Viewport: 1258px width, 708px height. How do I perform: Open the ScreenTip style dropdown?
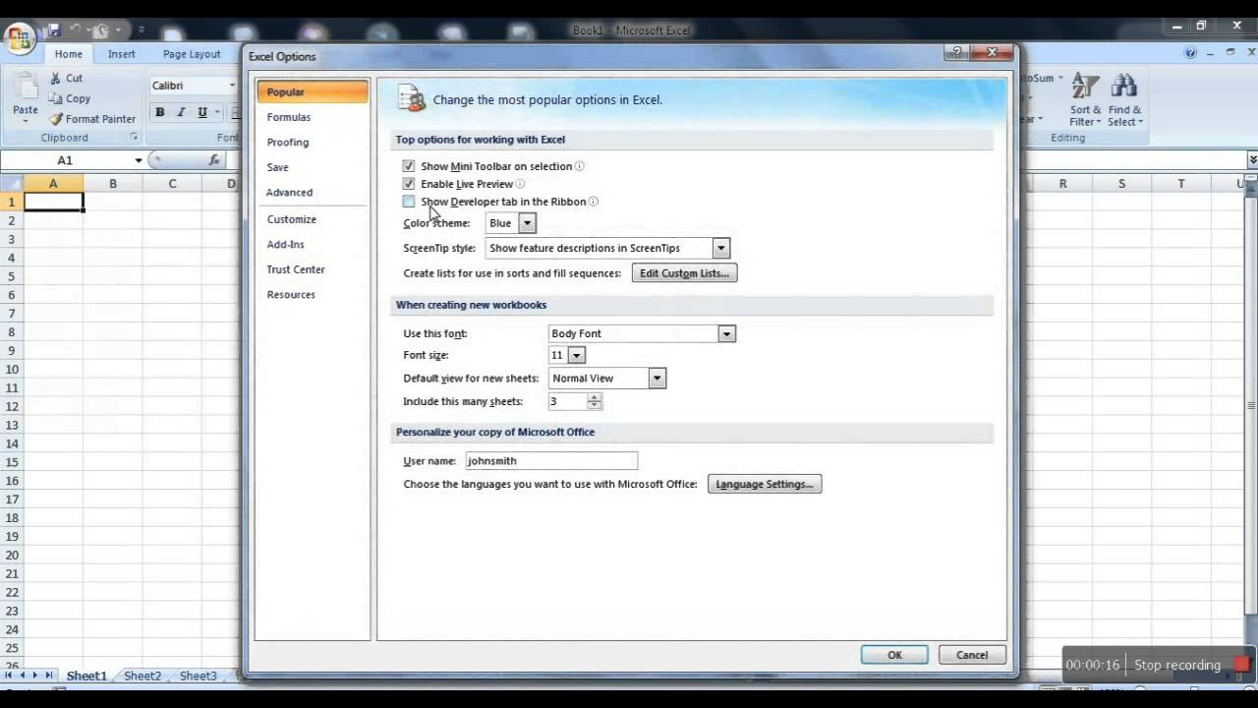721,248
